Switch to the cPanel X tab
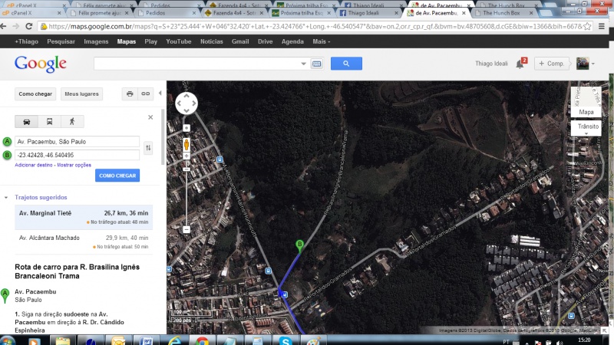The height and width of the screenshot is (345, 614). 31,13
